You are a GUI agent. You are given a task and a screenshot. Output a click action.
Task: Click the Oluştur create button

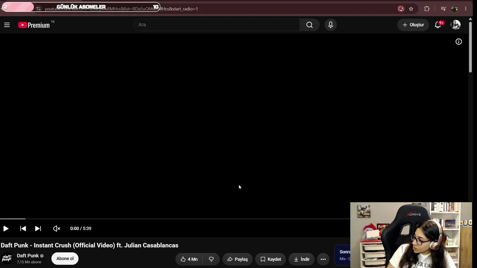(x=413, y=25)
